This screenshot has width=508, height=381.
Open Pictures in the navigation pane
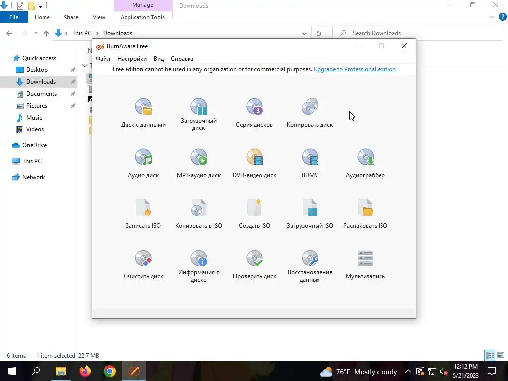coord(36,106)
